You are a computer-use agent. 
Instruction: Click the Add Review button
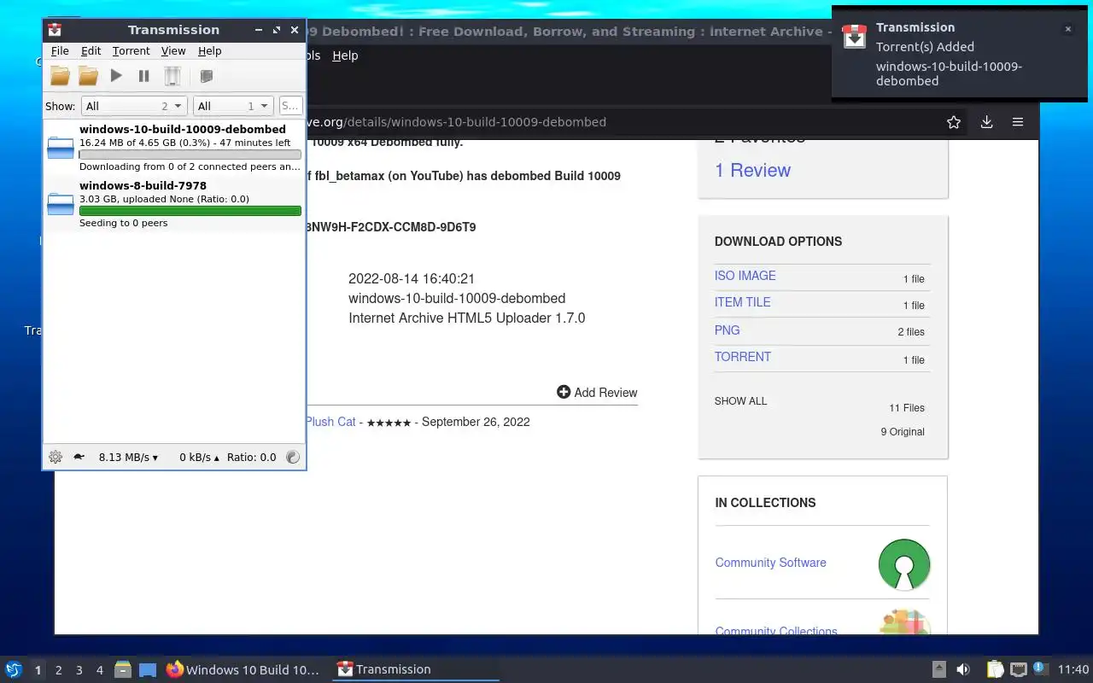click(597, 393)
